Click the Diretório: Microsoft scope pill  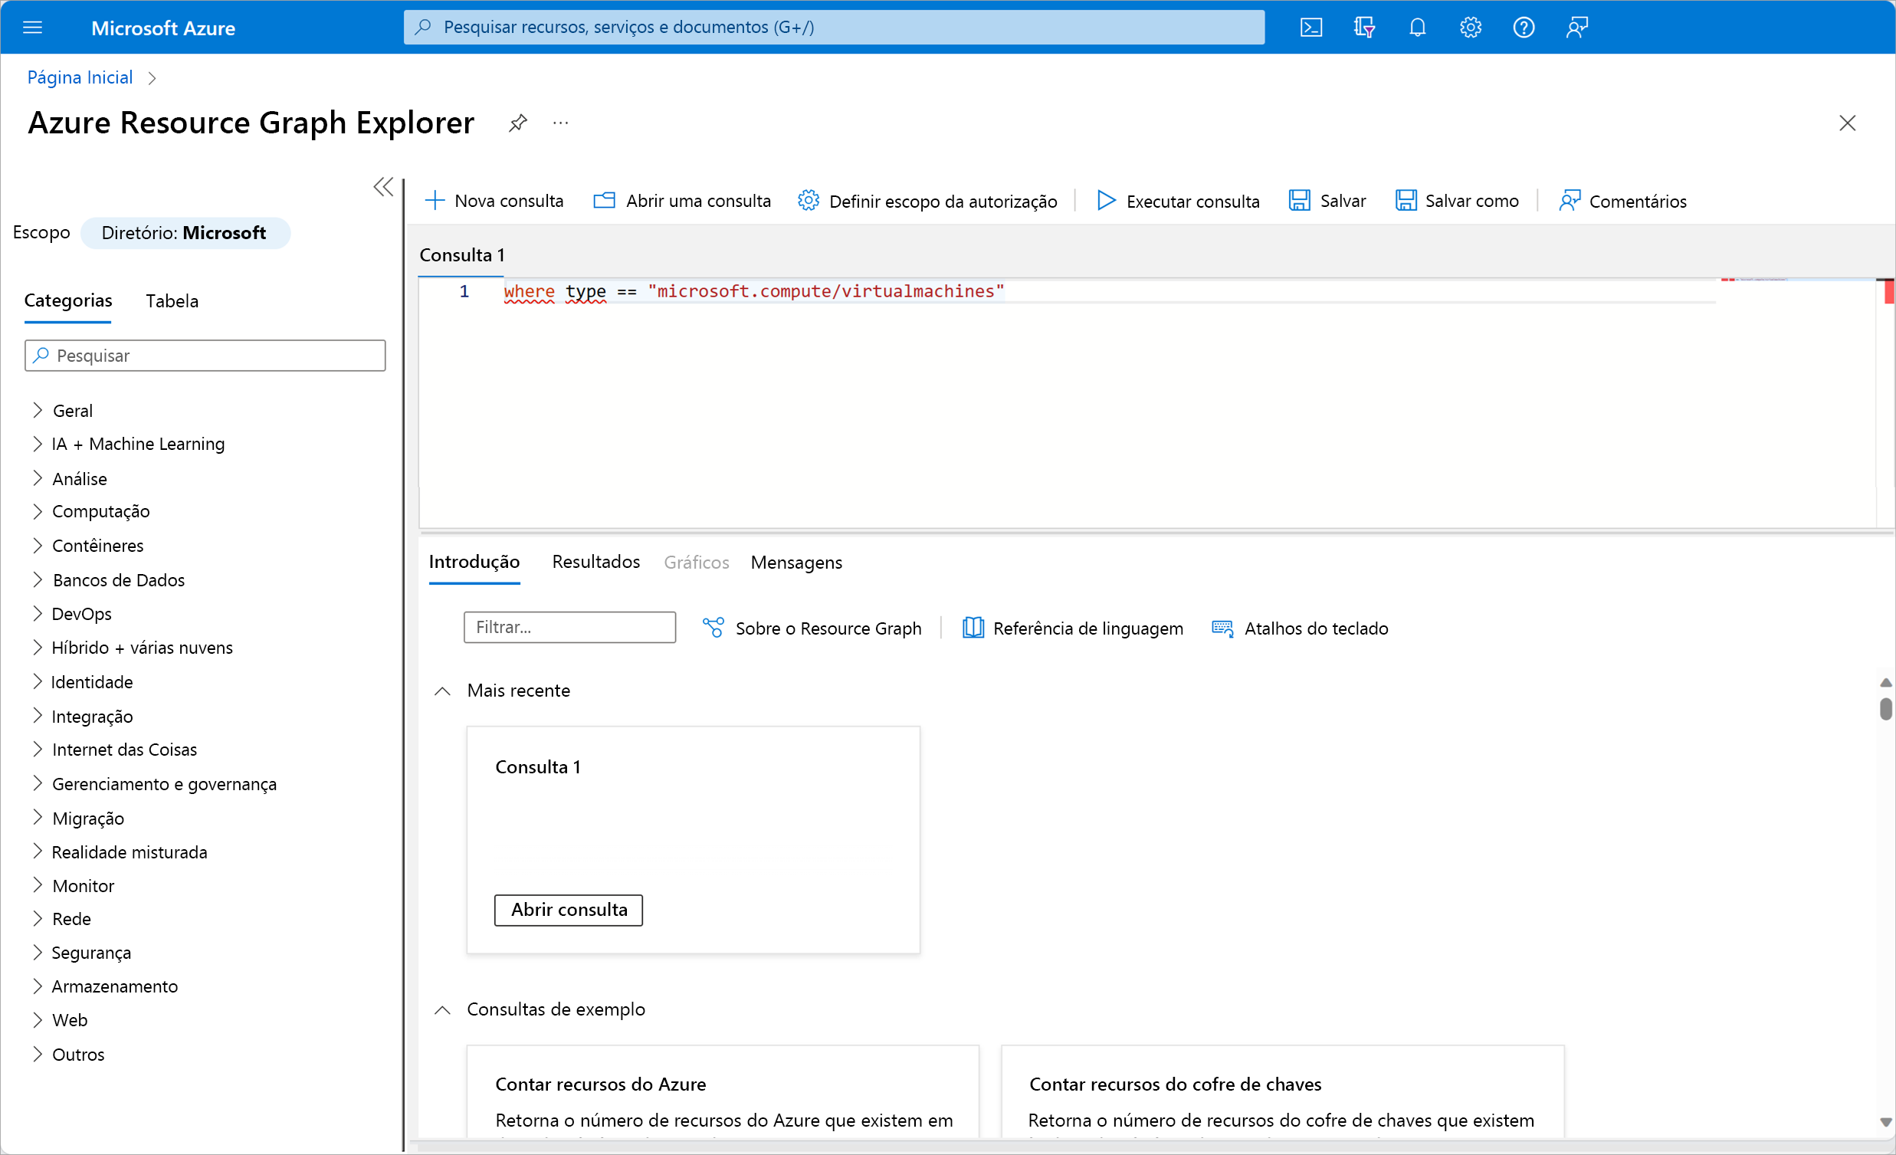coord(185,232)
